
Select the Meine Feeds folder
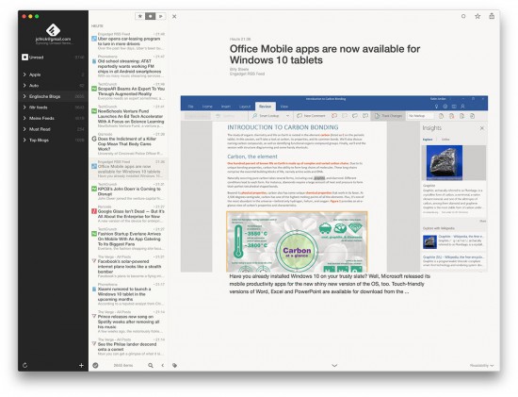coord(53,118)
